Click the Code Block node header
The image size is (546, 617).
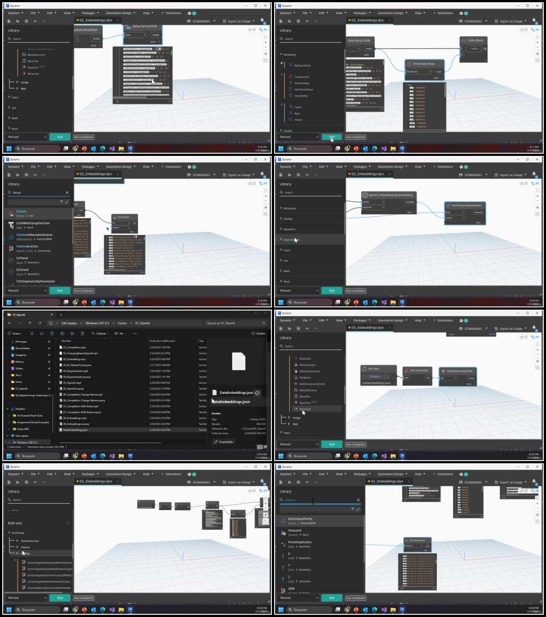click(473, 40)
